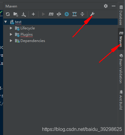
Task: Toggle Offline mode lightning icon
Action: tap(67, 14)
